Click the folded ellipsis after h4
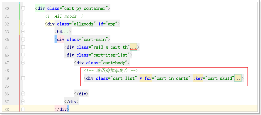 (66, 32)
